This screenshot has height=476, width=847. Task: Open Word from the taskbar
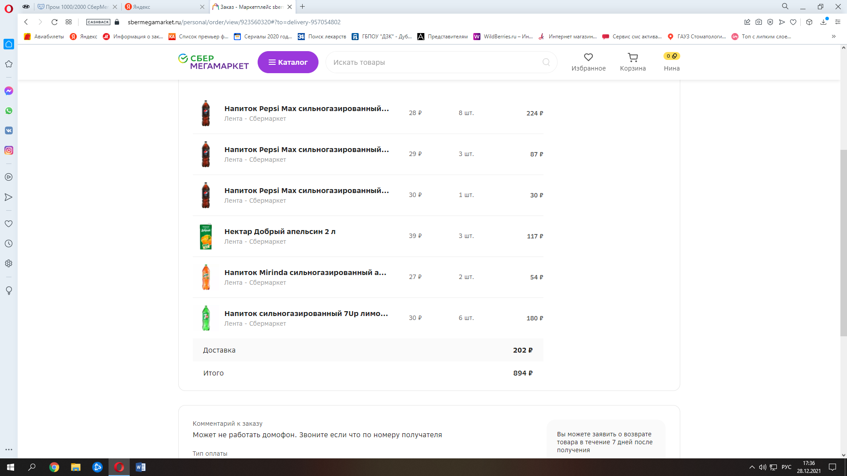(141, 467)
